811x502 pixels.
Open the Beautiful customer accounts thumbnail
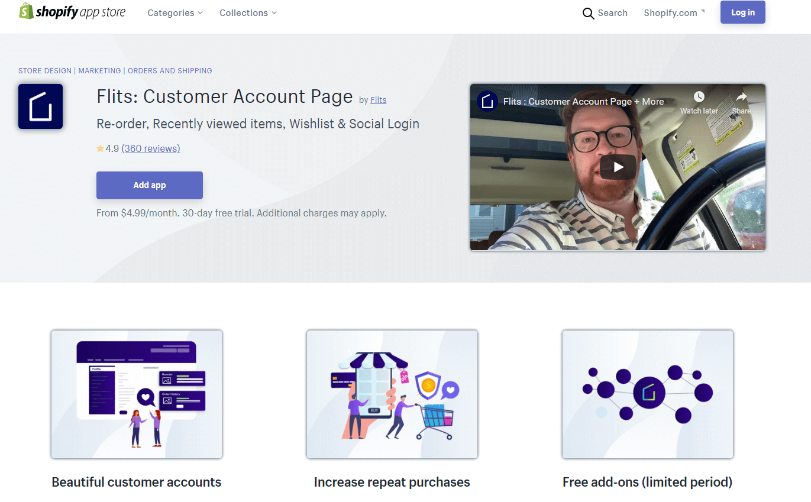(137, 394)
